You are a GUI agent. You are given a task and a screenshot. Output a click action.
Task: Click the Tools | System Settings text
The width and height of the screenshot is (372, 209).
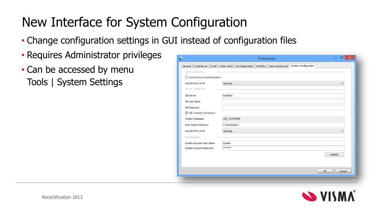point(74,82)
